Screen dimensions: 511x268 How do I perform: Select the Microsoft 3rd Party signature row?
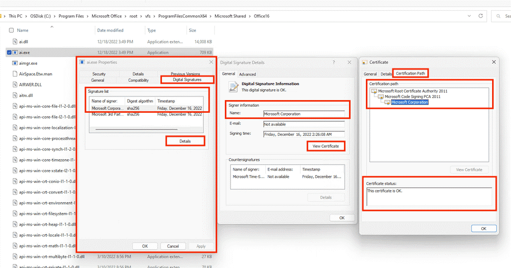146,115
